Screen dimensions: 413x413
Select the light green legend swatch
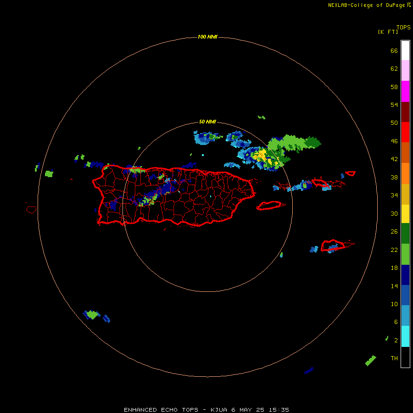tap(405, 254)
